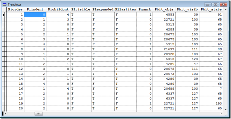Select the Plexpanded cell in Piorder row 19

coord(103,104)
